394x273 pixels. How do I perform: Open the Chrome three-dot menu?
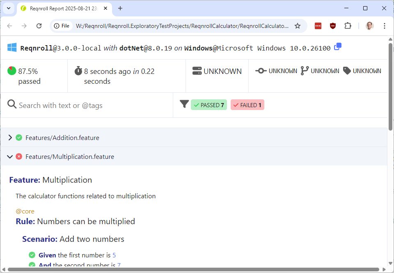click(385, 26)
